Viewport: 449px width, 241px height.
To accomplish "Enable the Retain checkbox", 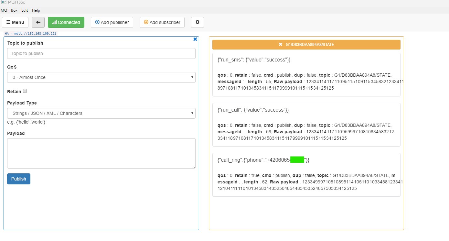I will (x=25, y=91).
